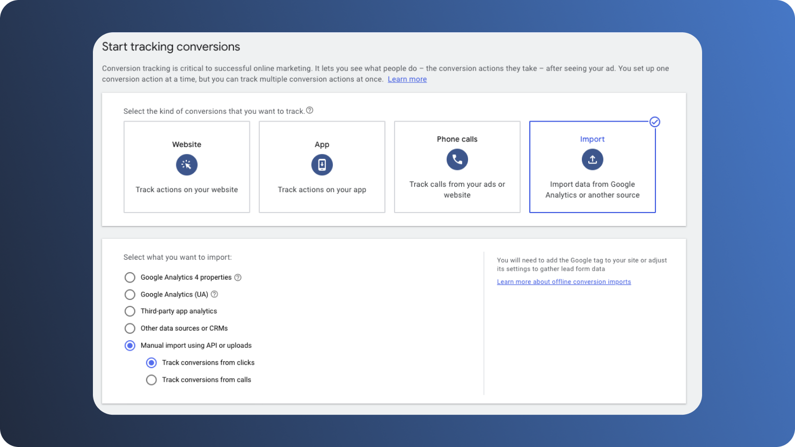The height and width of the screenshot is (447, 795).
Task: Click the Google tag lead form note text
Action: coord(582,265)
